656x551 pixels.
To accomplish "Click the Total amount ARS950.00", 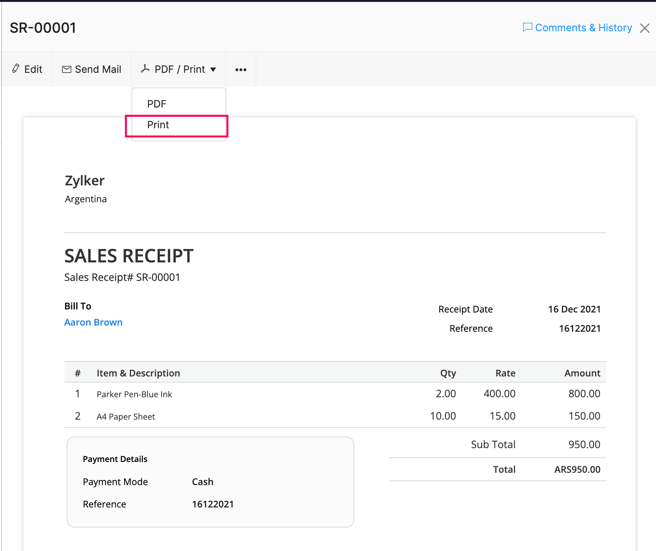I will pos(577,469).
